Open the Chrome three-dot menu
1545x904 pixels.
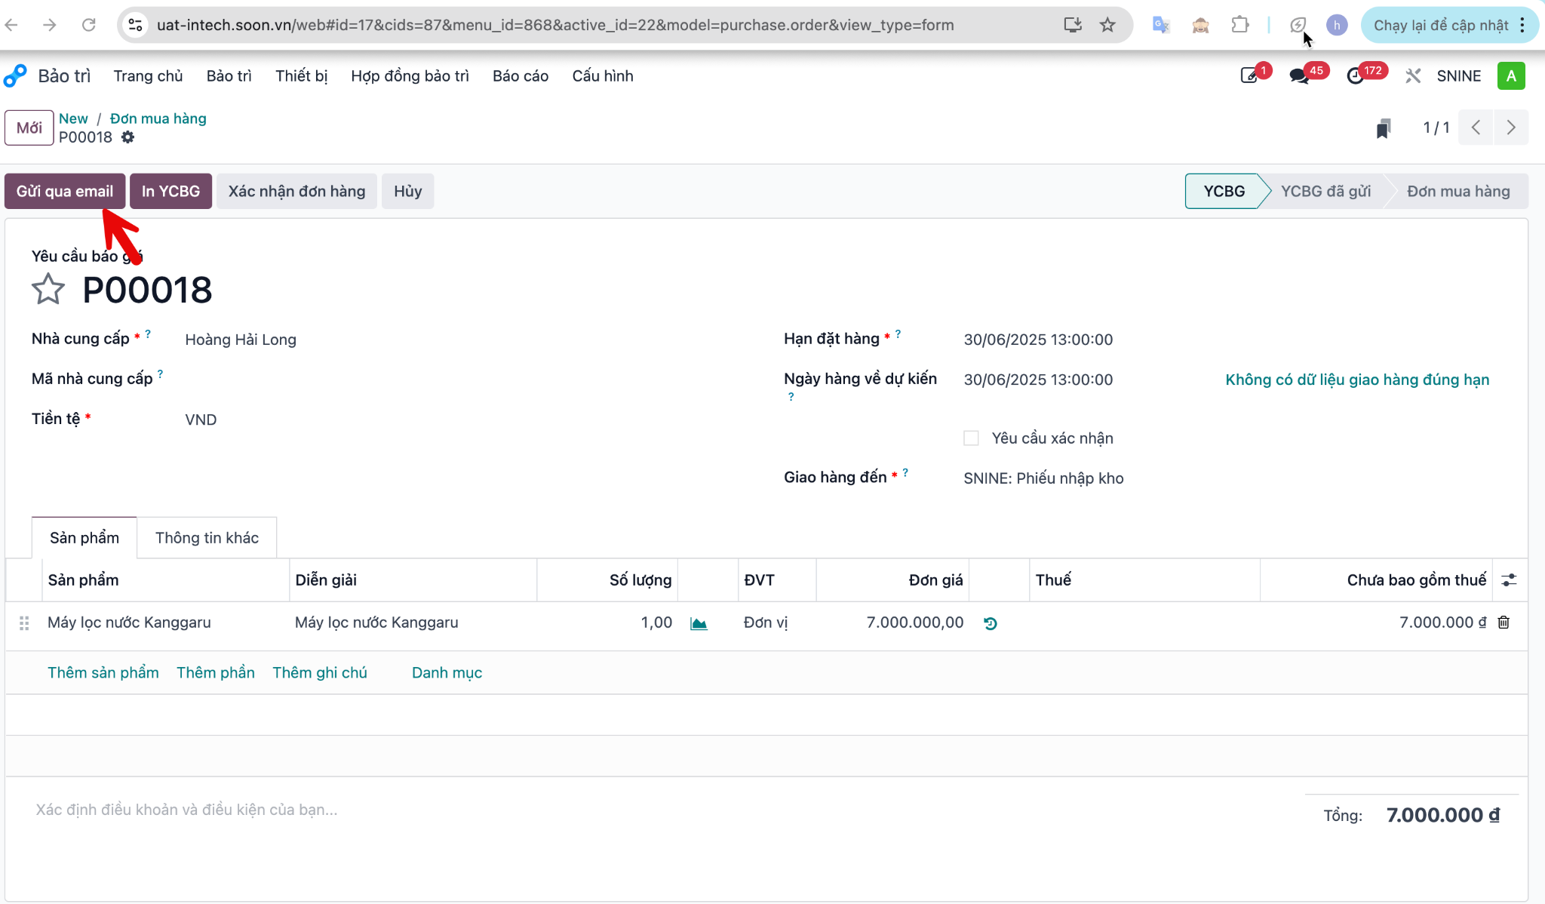point(1522,25)
